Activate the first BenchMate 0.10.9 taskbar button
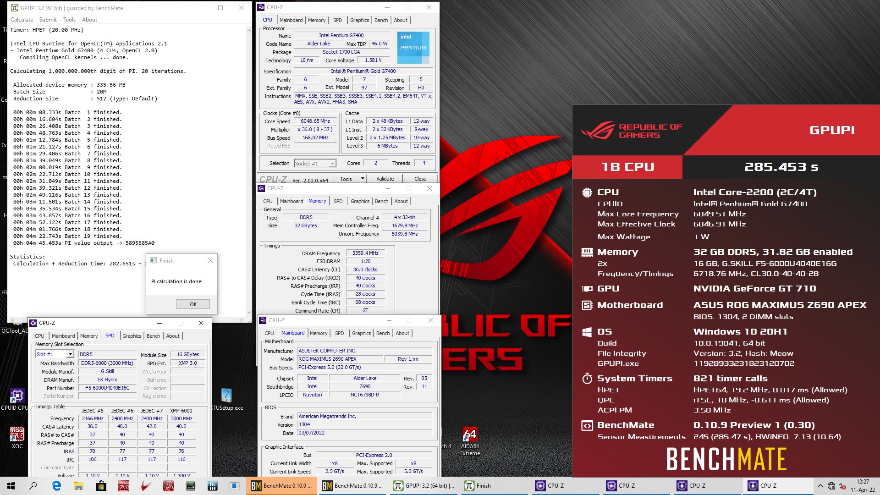 (282, 486)
